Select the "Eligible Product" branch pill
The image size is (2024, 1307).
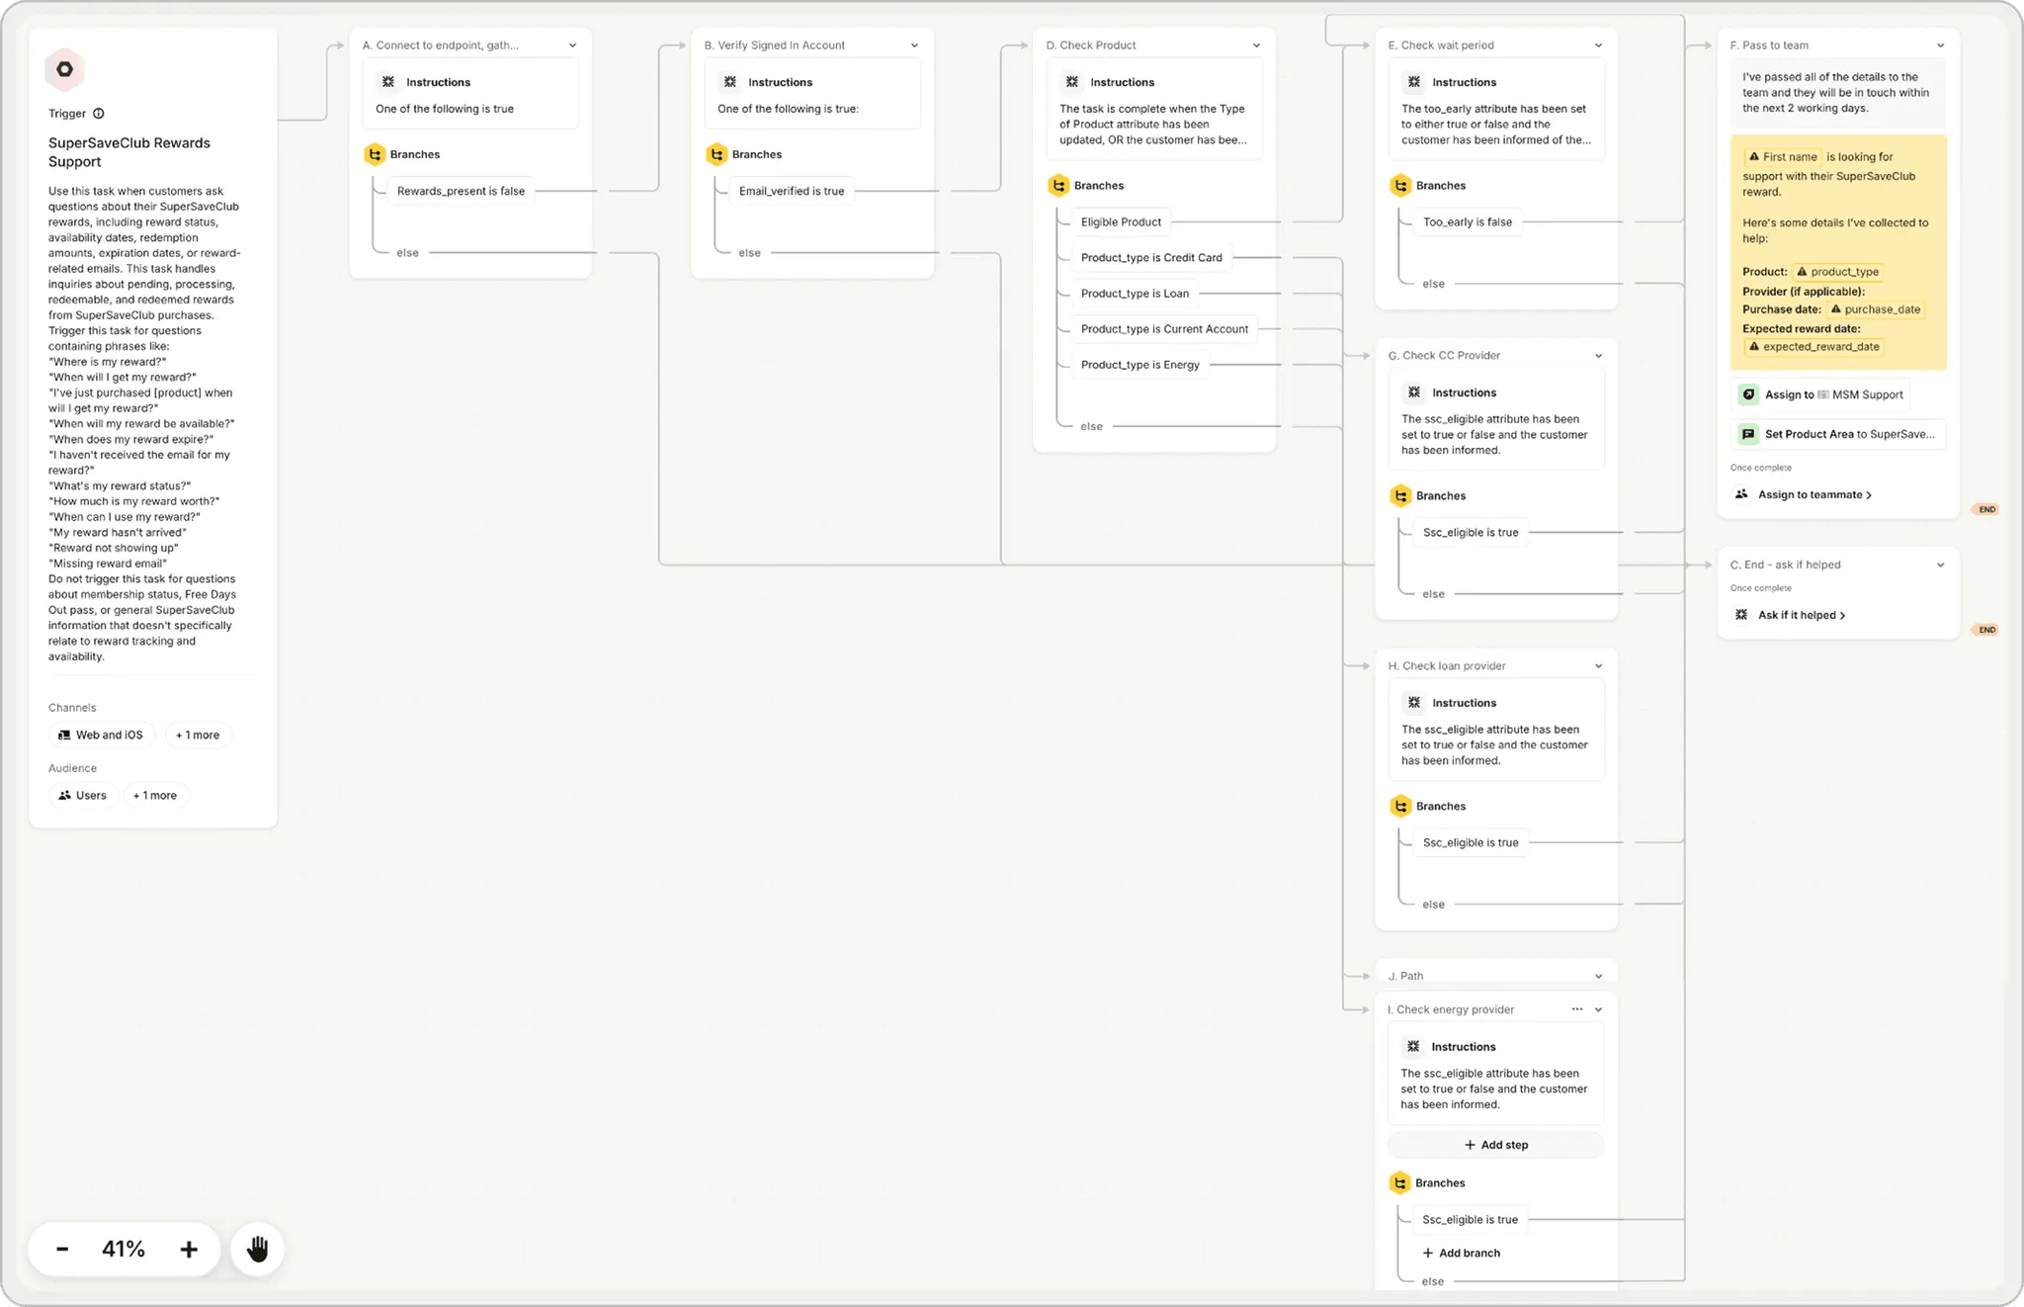click(x=1122, y=221)
